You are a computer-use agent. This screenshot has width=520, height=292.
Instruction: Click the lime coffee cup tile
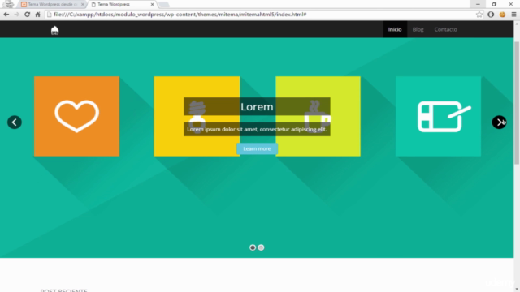click(x=318, y=116)
